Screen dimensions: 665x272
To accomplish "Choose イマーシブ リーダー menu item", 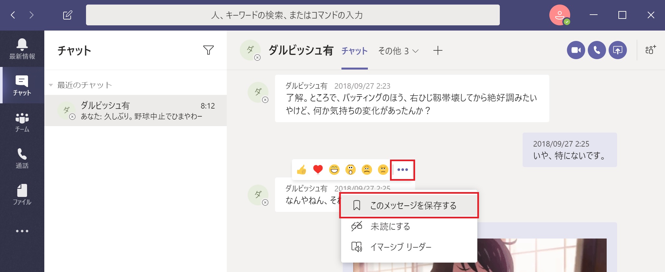I will pos(409,247).
